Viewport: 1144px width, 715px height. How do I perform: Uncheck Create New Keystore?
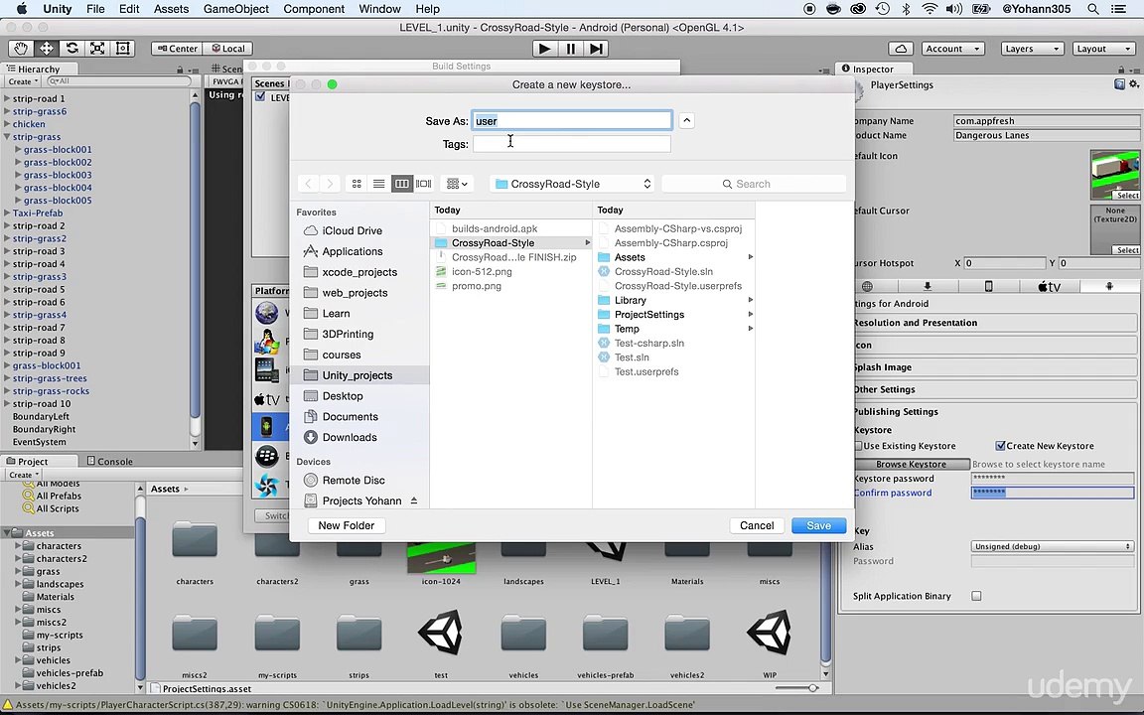pos(1000,446)
